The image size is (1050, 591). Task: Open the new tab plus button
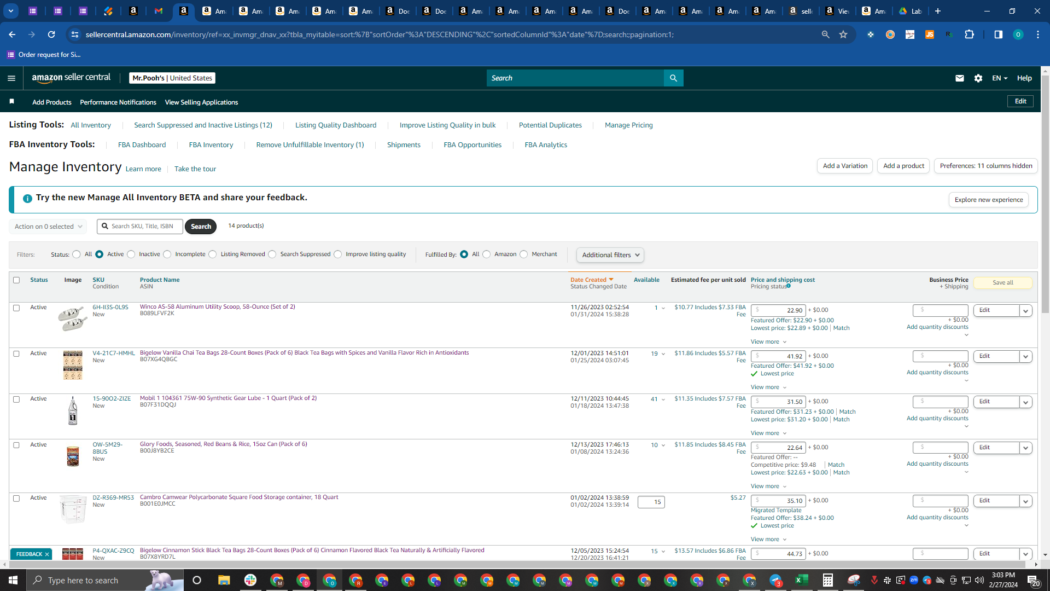938,11
